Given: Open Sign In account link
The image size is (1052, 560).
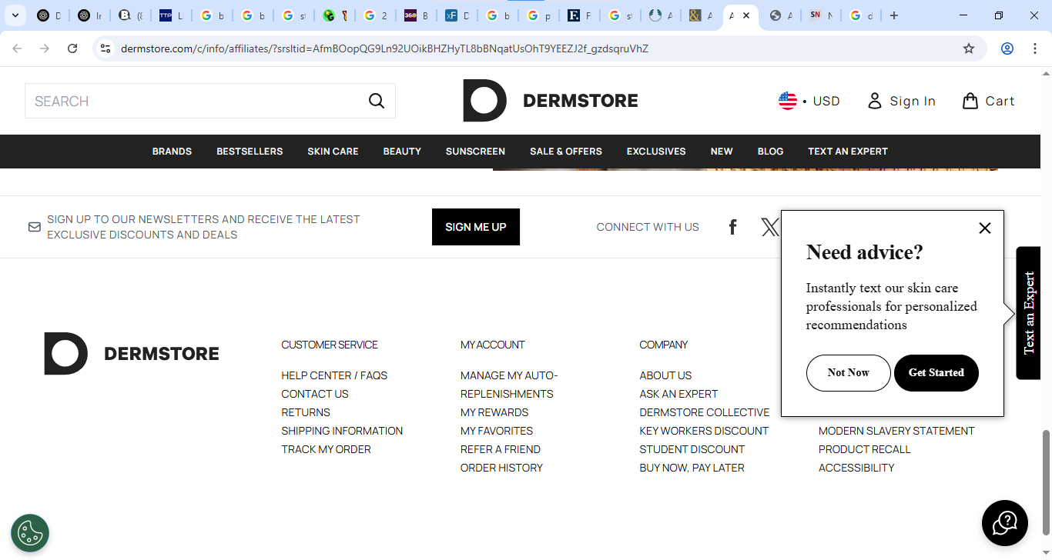Looking at the screenshot, I should [901, 101].
